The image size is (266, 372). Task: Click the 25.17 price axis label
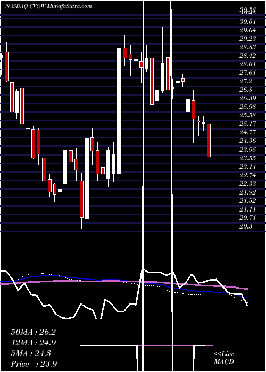pos(248,124)
